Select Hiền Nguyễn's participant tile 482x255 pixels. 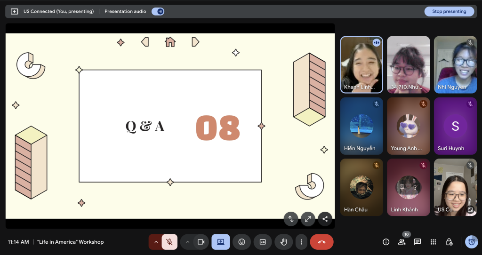click(361, 126)
